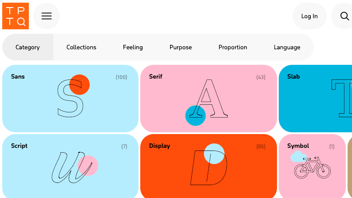The image size is (352, 198).
Task: Open the Serif category label
Action: point(155,76)
